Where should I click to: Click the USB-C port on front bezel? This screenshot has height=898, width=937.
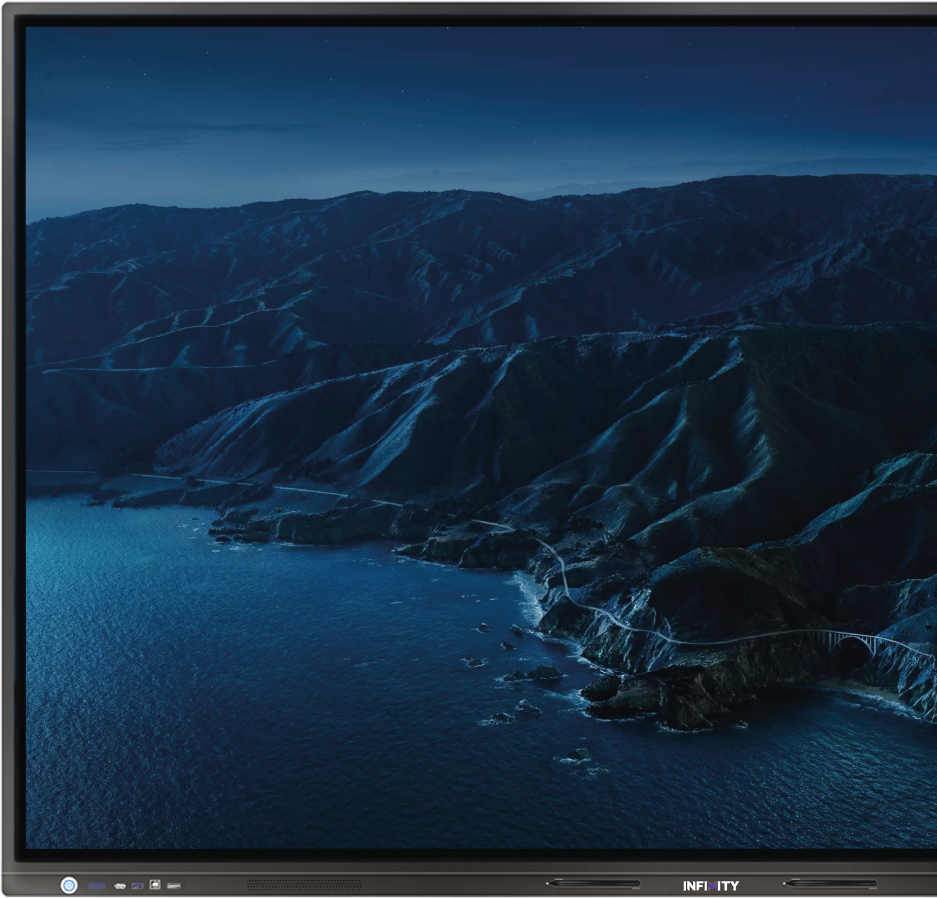pos(120,886)
